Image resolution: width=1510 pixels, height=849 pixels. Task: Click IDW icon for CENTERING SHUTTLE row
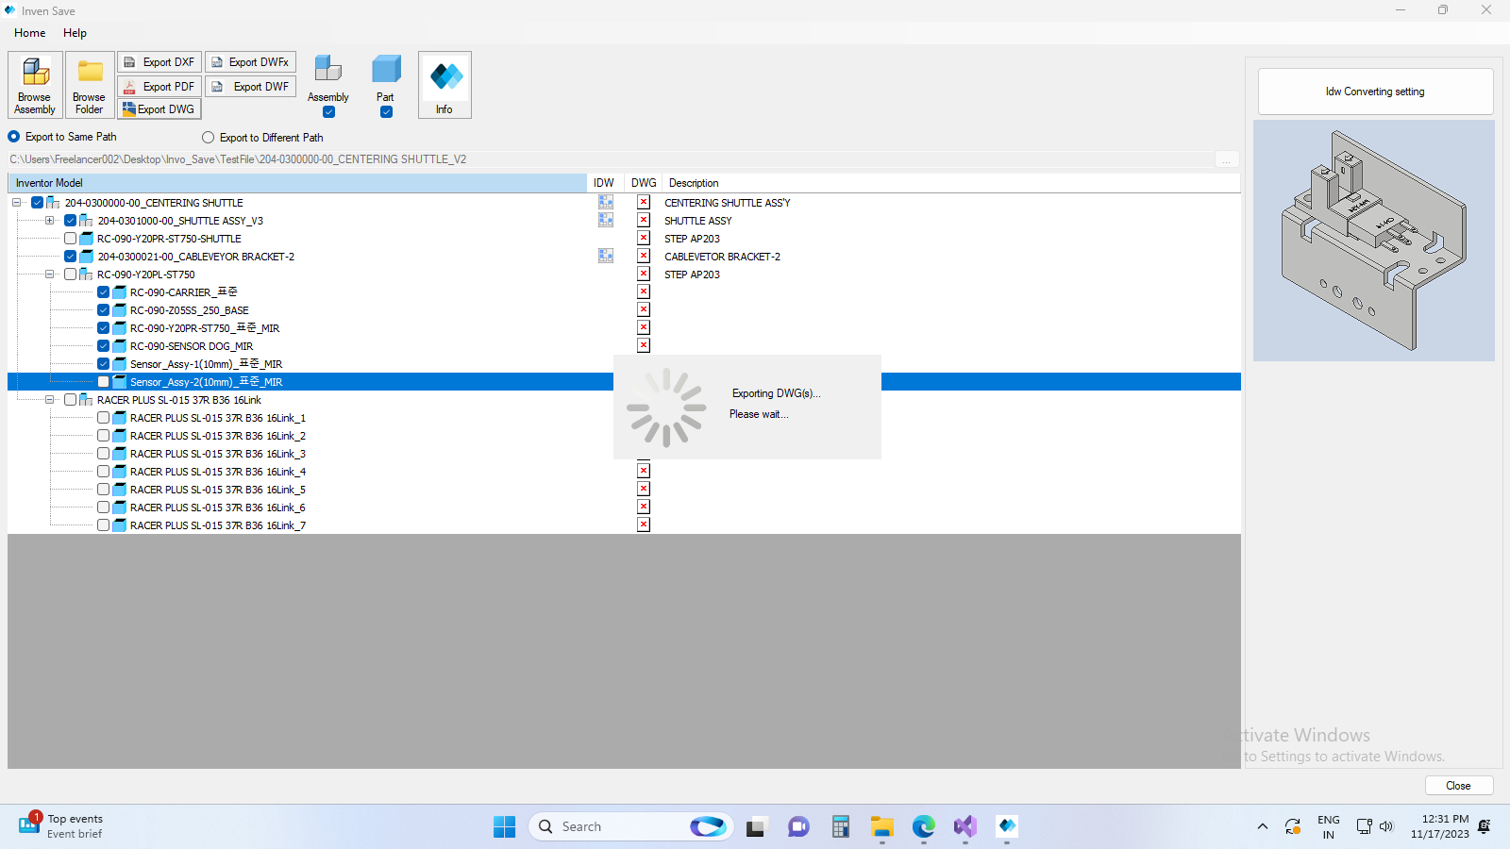606,202
